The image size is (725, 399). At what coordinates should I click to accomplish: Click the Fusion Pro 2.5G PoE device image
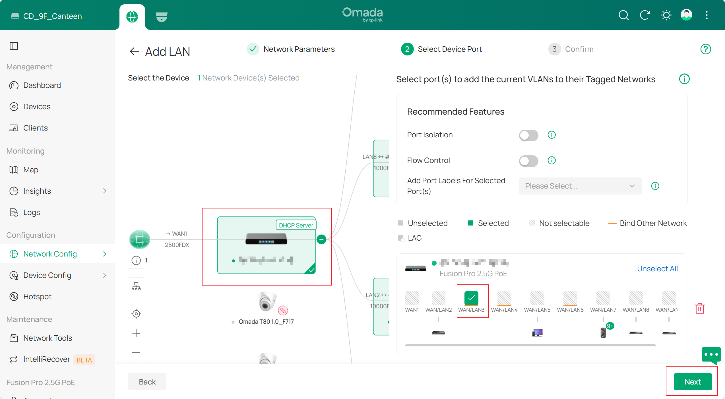[416, 268]
